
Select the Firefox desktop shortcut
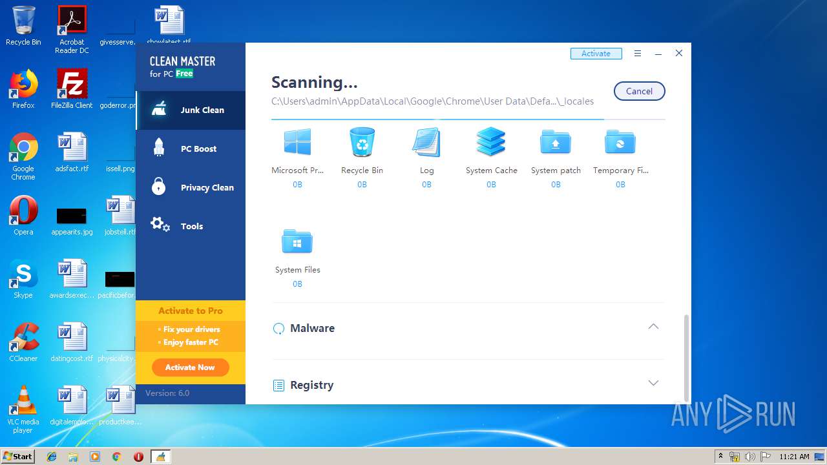[x=23, y=89]
